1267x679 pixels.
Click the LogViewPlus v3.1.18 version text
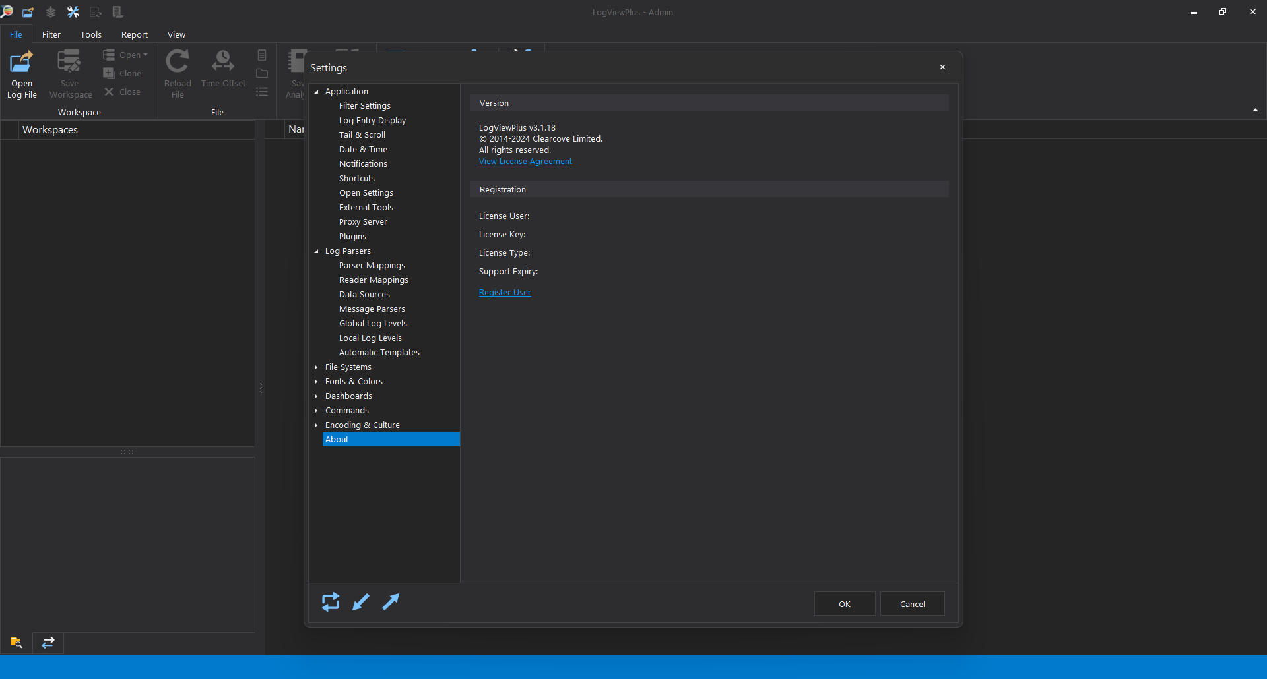point(517,128)
